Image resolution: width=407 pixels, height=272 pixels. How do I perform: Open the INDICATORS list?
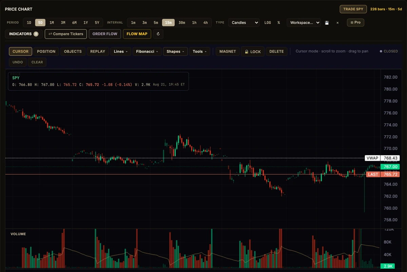[x=24, y=34]
